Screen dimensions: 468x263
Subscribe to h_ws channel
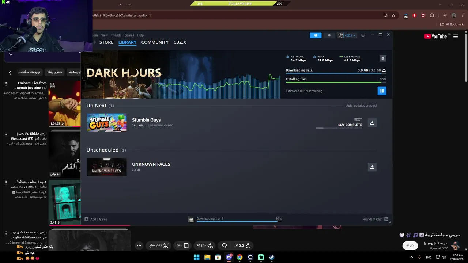coord(410,245)
